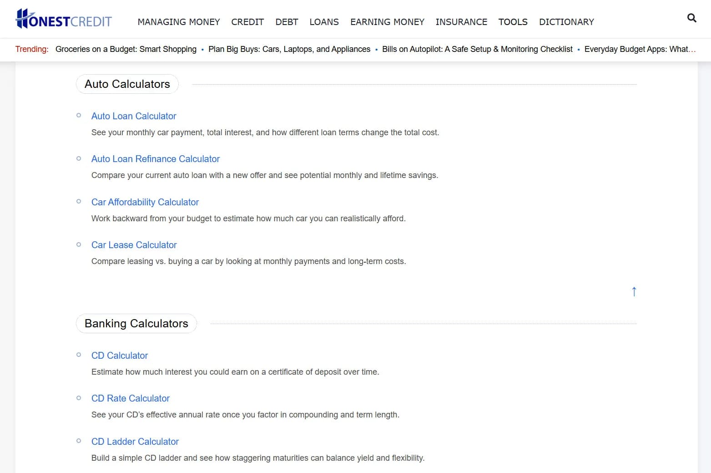Open the CD Calculator link
Screen dimensions: 711x473
click(x=120, y=356)
